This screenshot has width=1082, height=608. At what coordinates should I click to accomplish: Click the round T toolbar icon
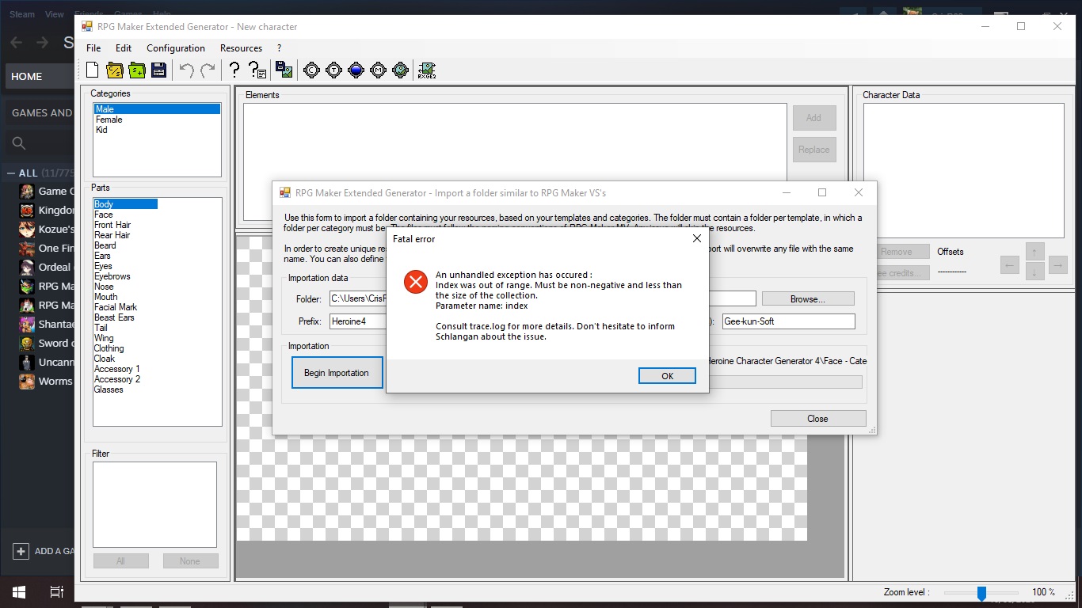(333, 70)
